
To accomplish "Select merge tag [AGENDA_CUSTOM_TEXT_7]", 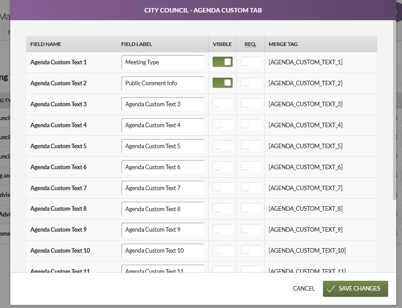I will [x=306, y=188].
